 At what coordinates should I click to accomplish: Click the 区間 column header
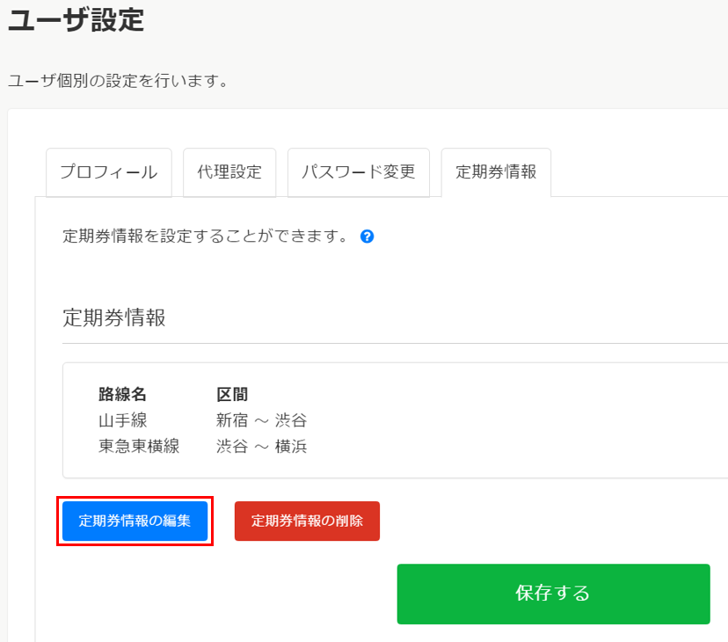232,395
